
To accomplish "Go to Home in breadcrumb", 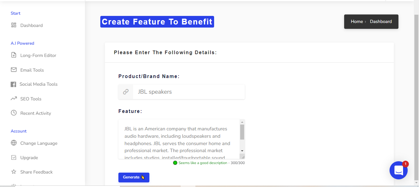I will [357, 21].
